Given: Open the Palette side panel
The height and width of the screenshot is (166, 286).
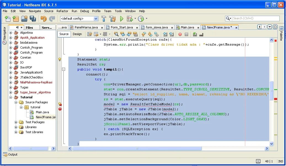Looking at the screenshot, I should (x=281, y=34).
